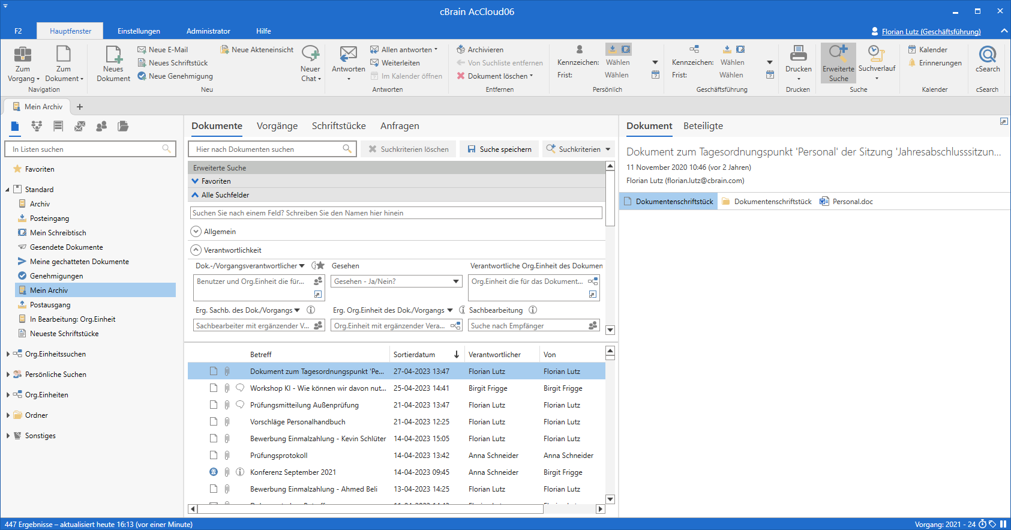Launch cSearch from the ribbon
The width and height of the screenshot is (1011, 530).
point(988,59)
